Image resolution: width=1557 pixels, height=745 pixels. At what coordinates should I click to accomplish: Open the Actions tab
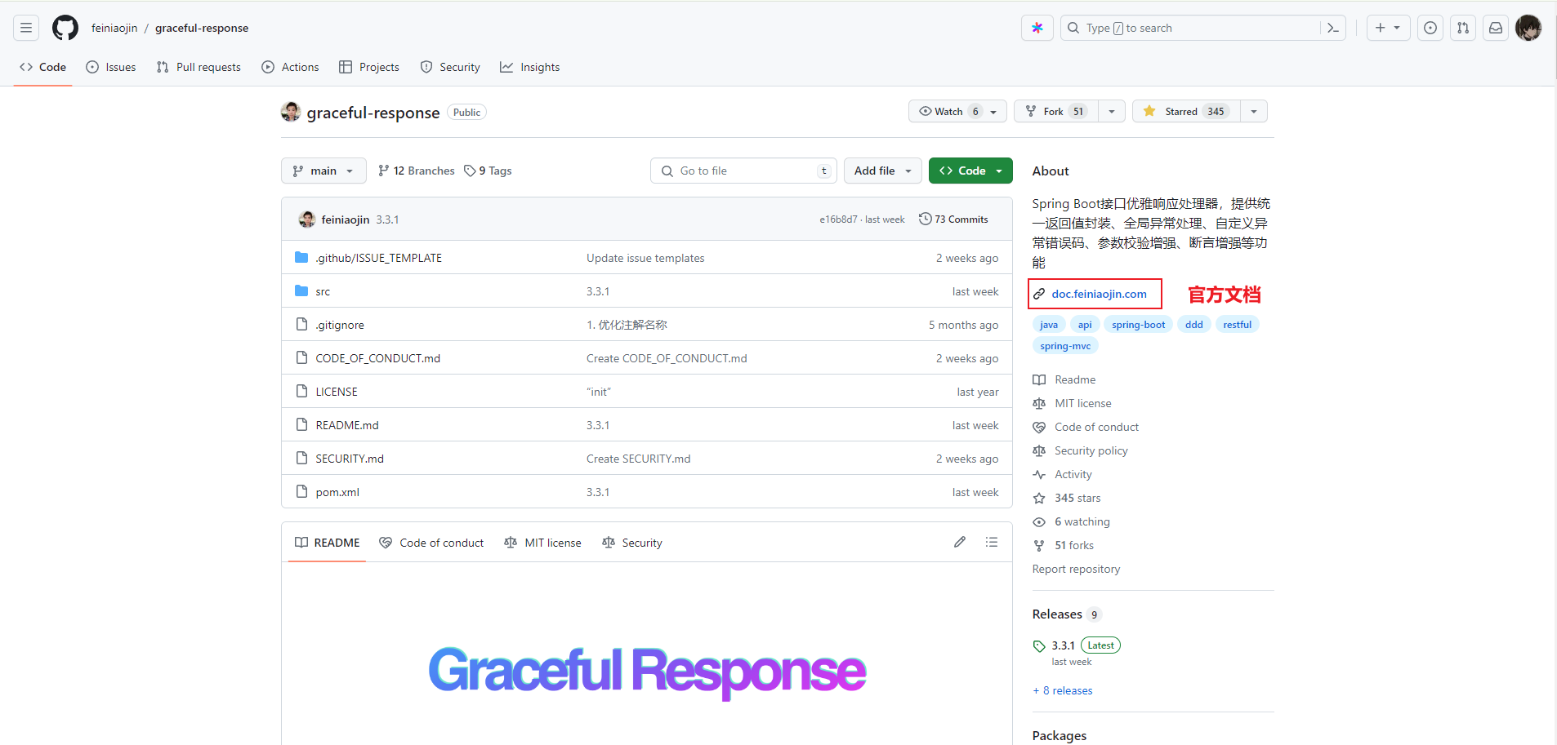coord(290,67)
